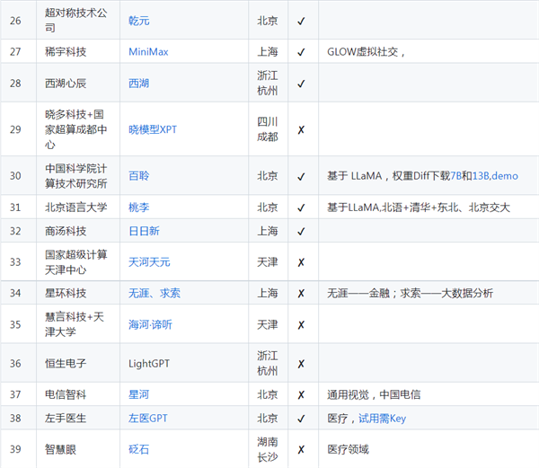Open the 西湖 model link
Viewport: 539px width, 468px height.
(x=138, y=84)
